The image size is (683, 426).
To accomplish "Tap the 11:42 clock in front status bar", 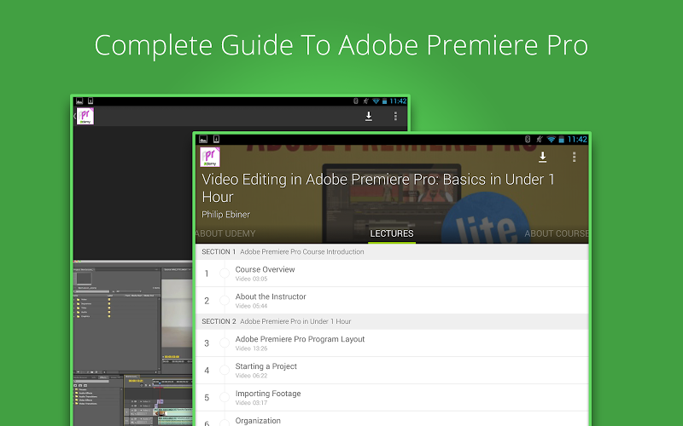I will tap(577, 139).
